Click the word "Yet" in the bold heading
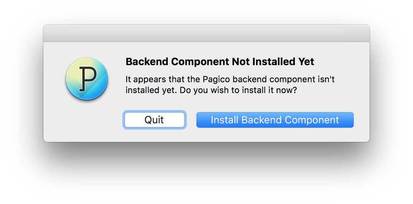 [x=306, y=62]
